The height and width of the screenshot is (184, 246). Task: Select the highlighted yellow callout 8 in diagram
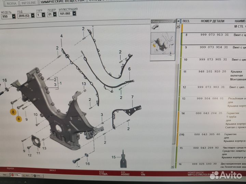pos(14,111)
